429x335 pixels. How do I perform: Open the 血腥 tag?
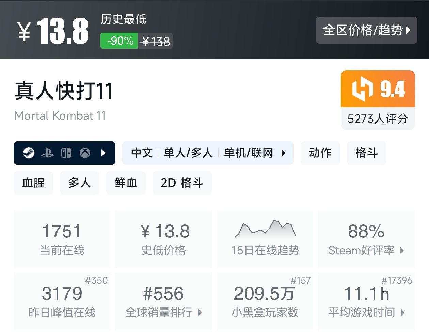click(33, 183)
